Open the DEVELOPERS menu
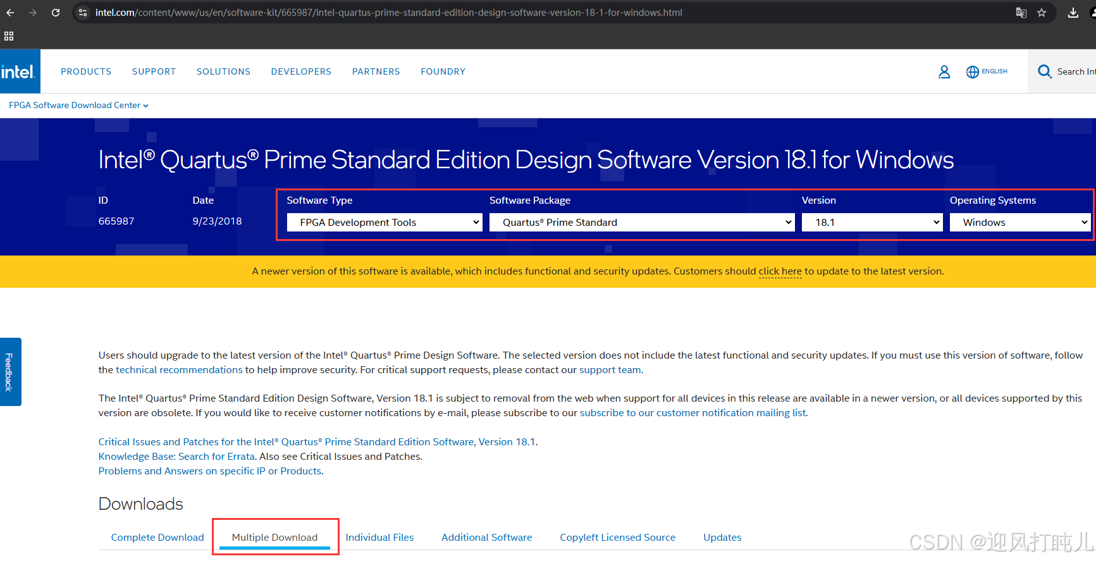The width and height of the screenshot is (1096, 561). (301, 71)
